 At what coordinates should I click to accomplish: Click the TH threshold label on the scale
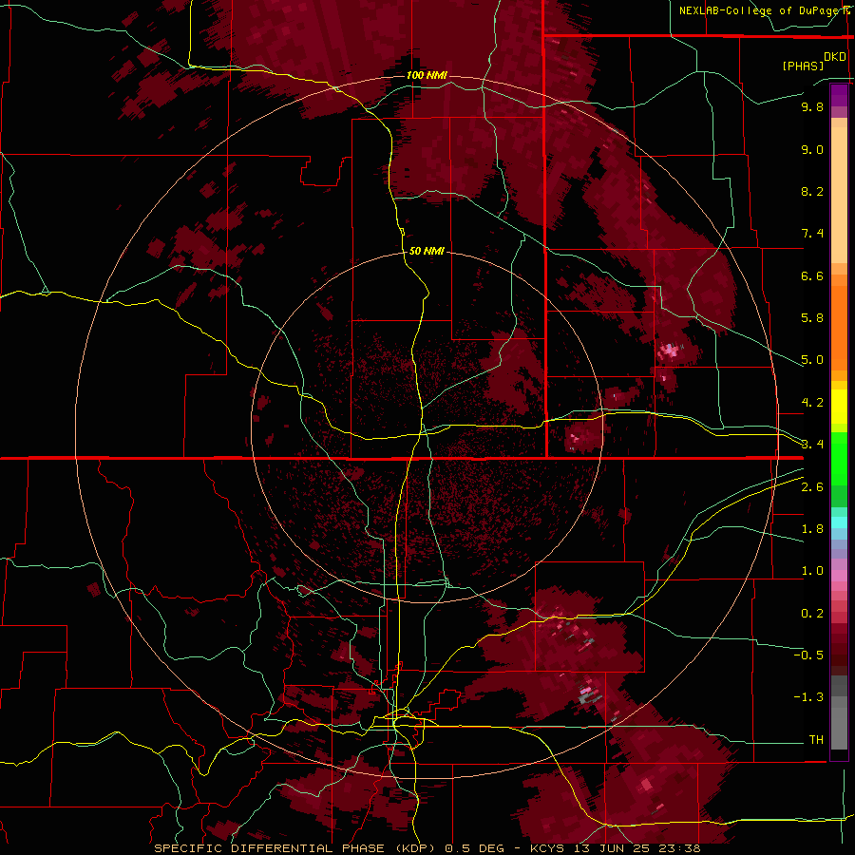point(816,740)
